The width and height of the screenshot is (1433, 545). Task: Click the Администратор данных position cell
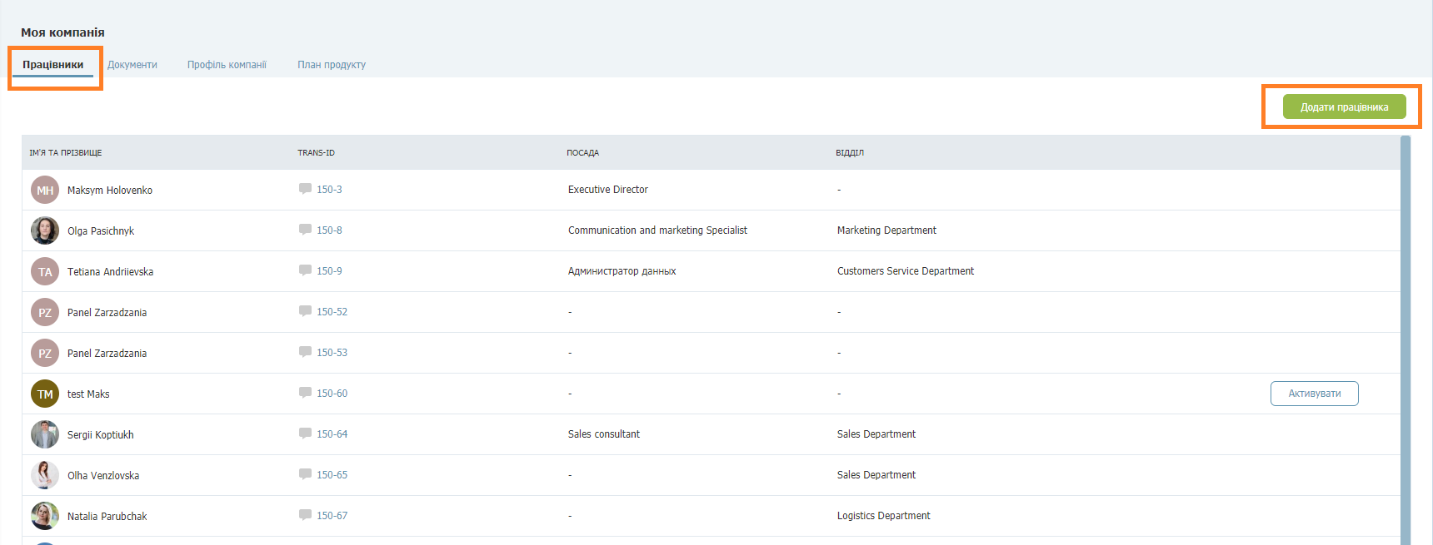click(x=622, y=271)
